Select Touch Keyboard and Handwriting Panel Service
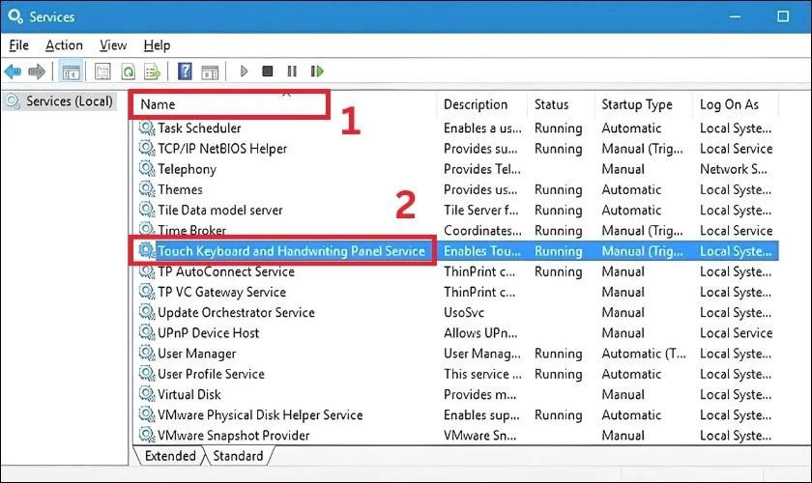This screenshot has height=483, width=812. point(291,251)
